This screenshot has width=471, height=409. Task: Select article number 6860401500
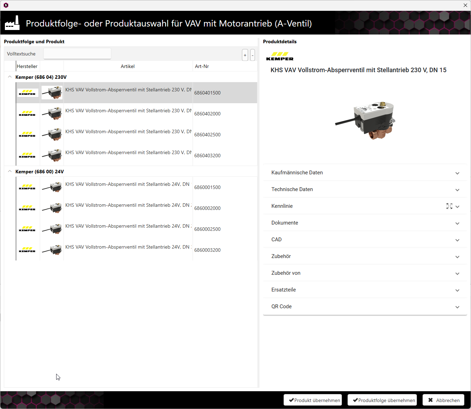click(208, 93)
